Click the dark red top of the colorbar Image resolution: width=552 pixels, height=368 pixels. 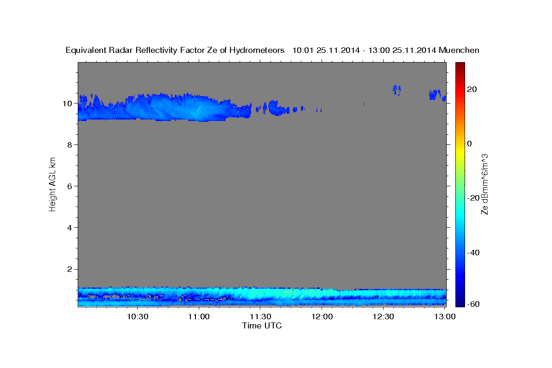pos(460,66)
